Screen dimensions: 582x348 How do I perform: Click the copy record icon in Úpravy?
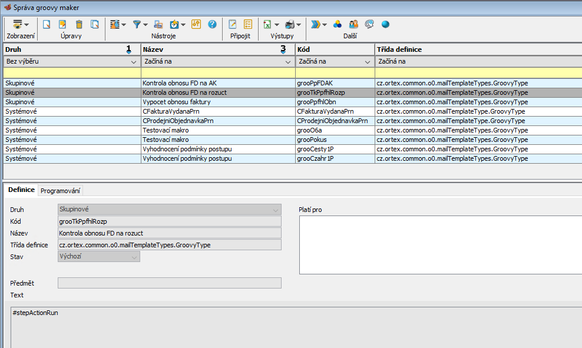click(94, 24)
